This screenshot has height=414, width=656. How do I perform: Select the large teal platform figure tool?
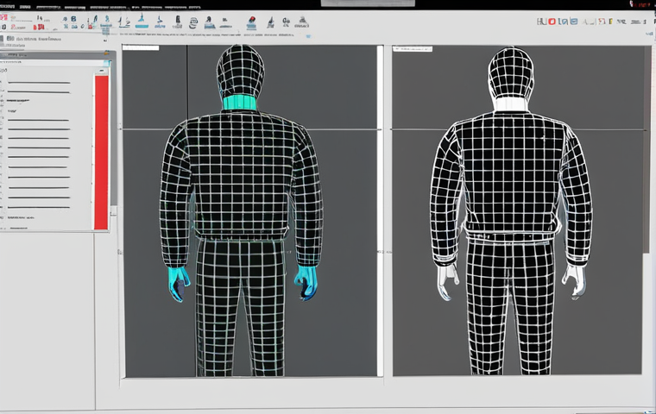[x=142, y=21]
